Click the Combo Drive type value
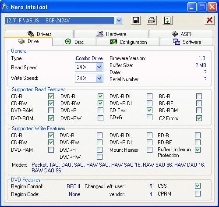Screen dimensions: 219x207 pyautogui.click(x=89, y=58)
